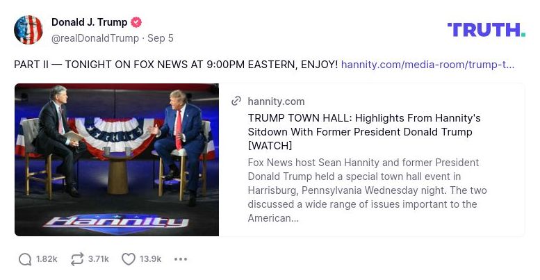Click the hannity.com domain in the link card

[276, 101]
